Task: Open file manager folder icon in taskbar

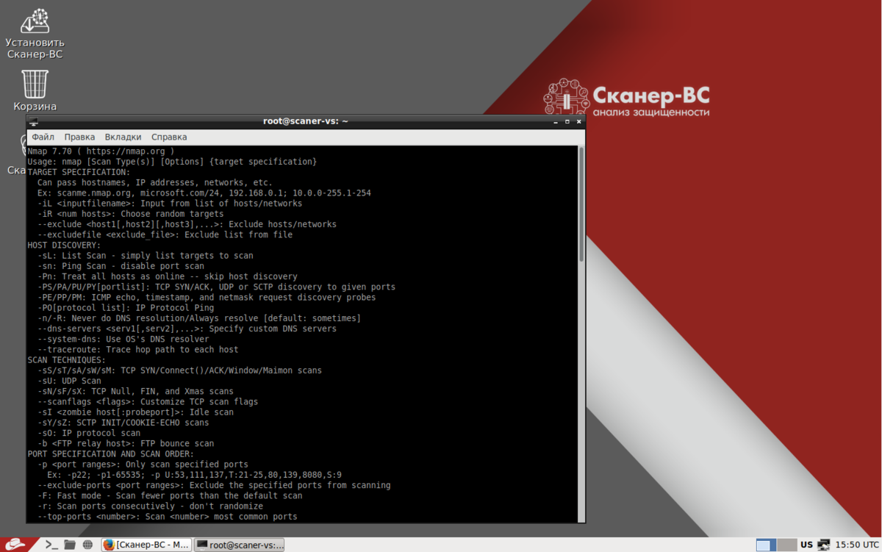Action: 70,545
